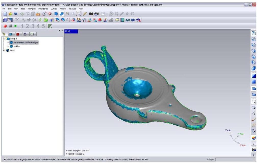
Task: Switch to the model tree panel tab
Action: tap(4, 34)
